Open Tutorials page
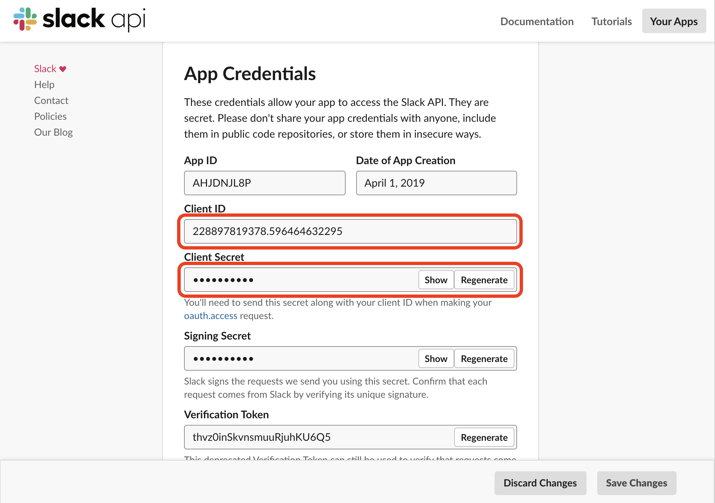 click(611, 21)
